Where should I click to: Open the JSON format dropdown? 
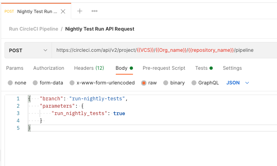[238, 83]
